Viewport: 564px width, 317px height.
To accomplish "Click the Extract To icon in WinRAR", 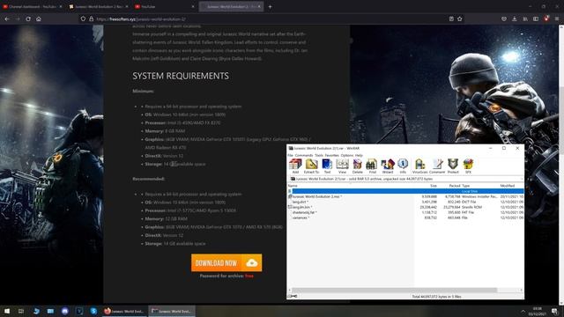I will point(311,166).
